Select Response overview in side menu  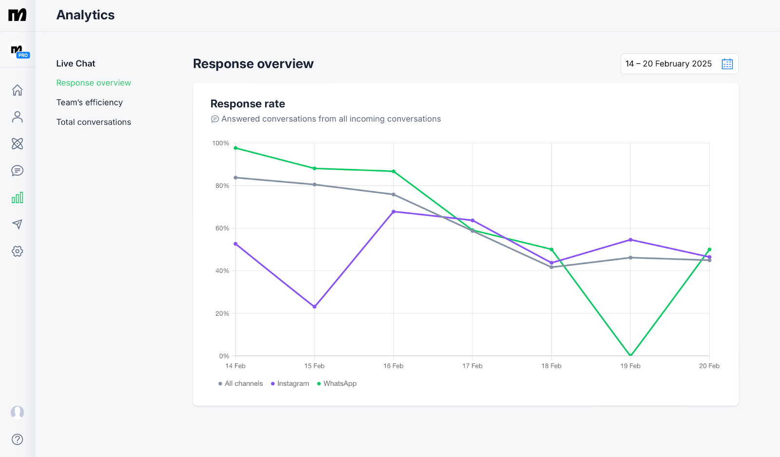pos(94,83)
